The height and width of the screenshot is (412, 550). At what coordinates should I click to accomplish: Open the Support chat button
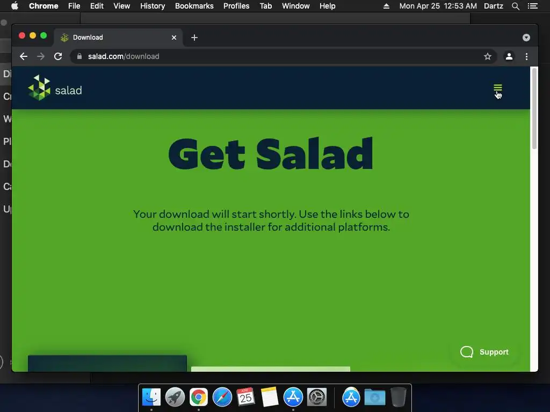click(x=484, y=352)
